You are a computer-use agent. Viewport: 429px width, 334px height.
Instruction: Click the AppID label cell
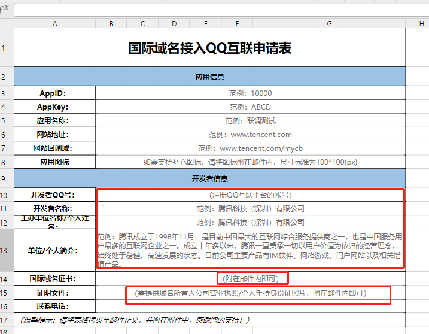pyautogui.click(x=54, y=93)
